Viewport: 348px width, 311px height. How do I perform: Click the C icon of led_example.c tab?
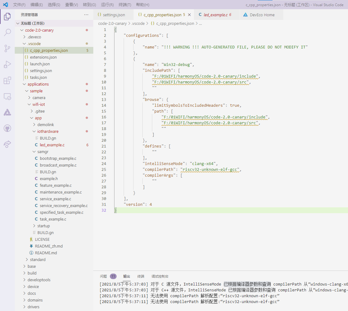pos(200,15)
